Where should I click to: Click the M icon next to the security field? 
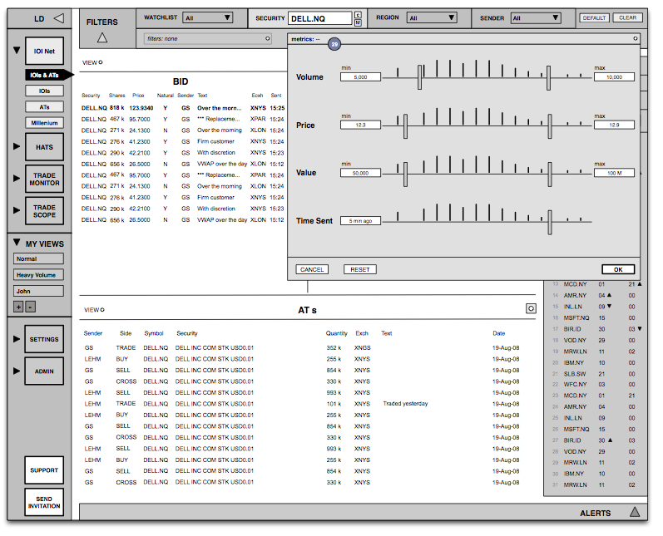[359, 22]
